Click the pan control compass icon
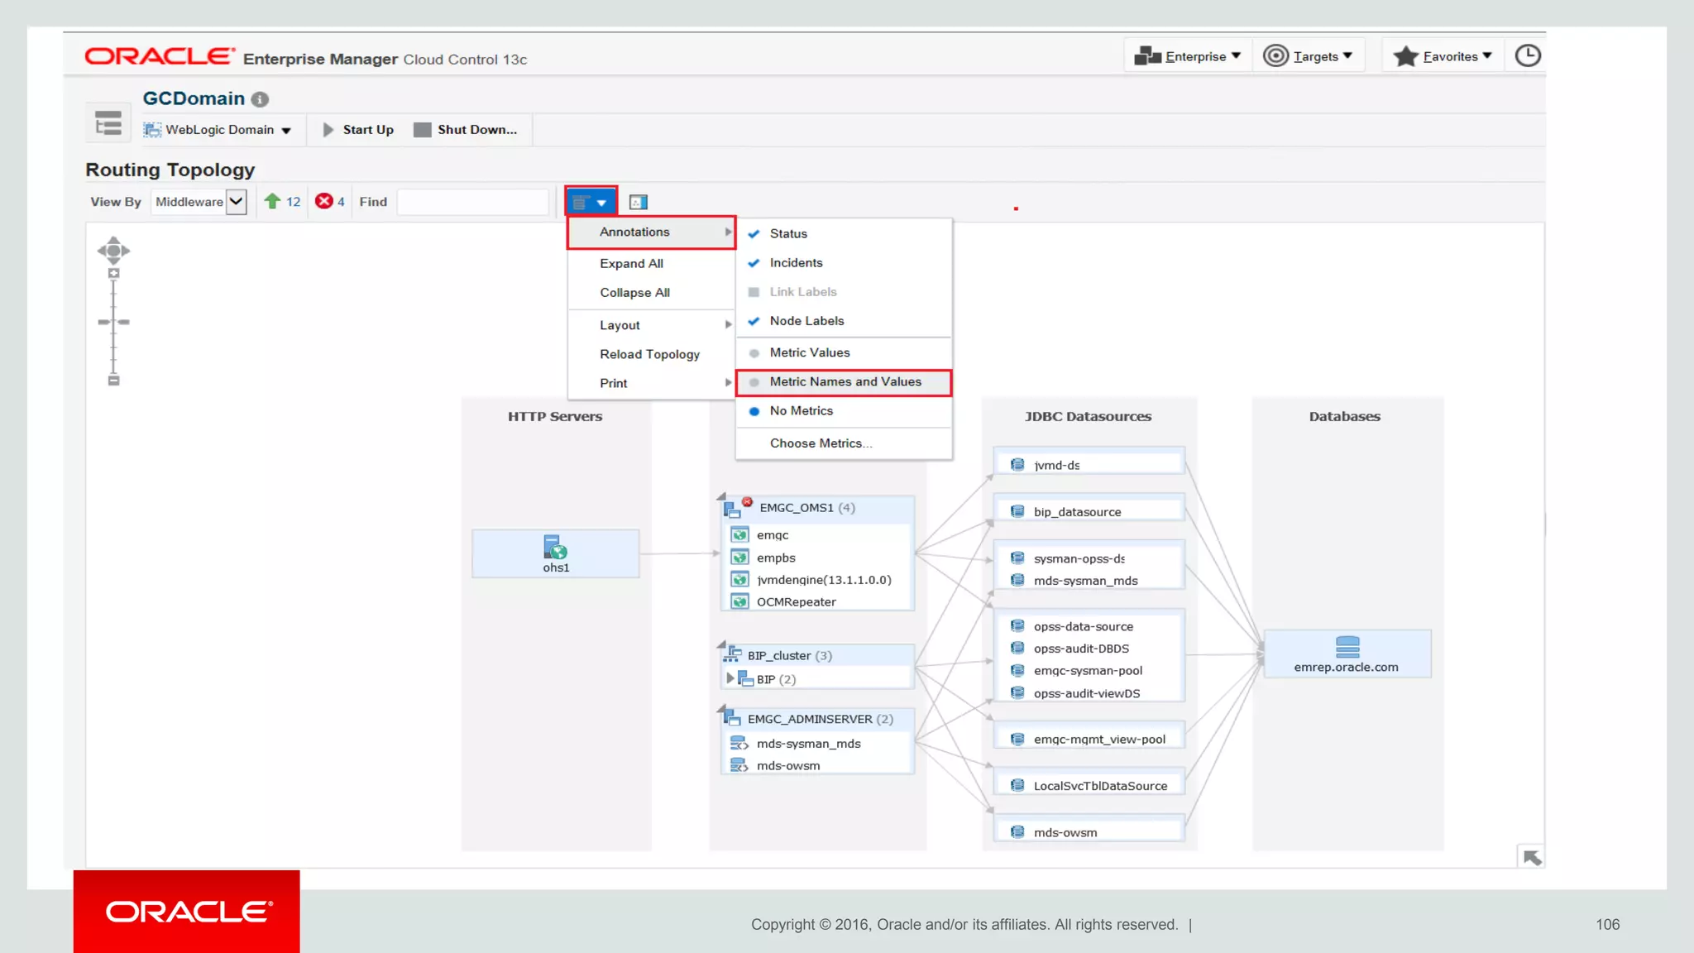Viewport: 1694px width, 953px height. (x=113, y=250)
